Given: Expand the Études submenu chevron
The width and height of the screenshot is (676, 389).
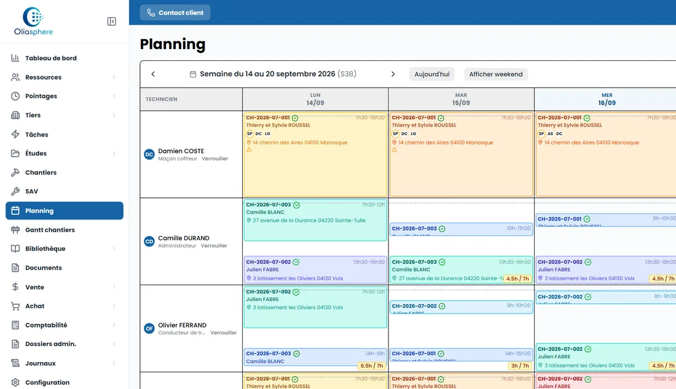Looking at the screenshot, I should tap(114, 153).
